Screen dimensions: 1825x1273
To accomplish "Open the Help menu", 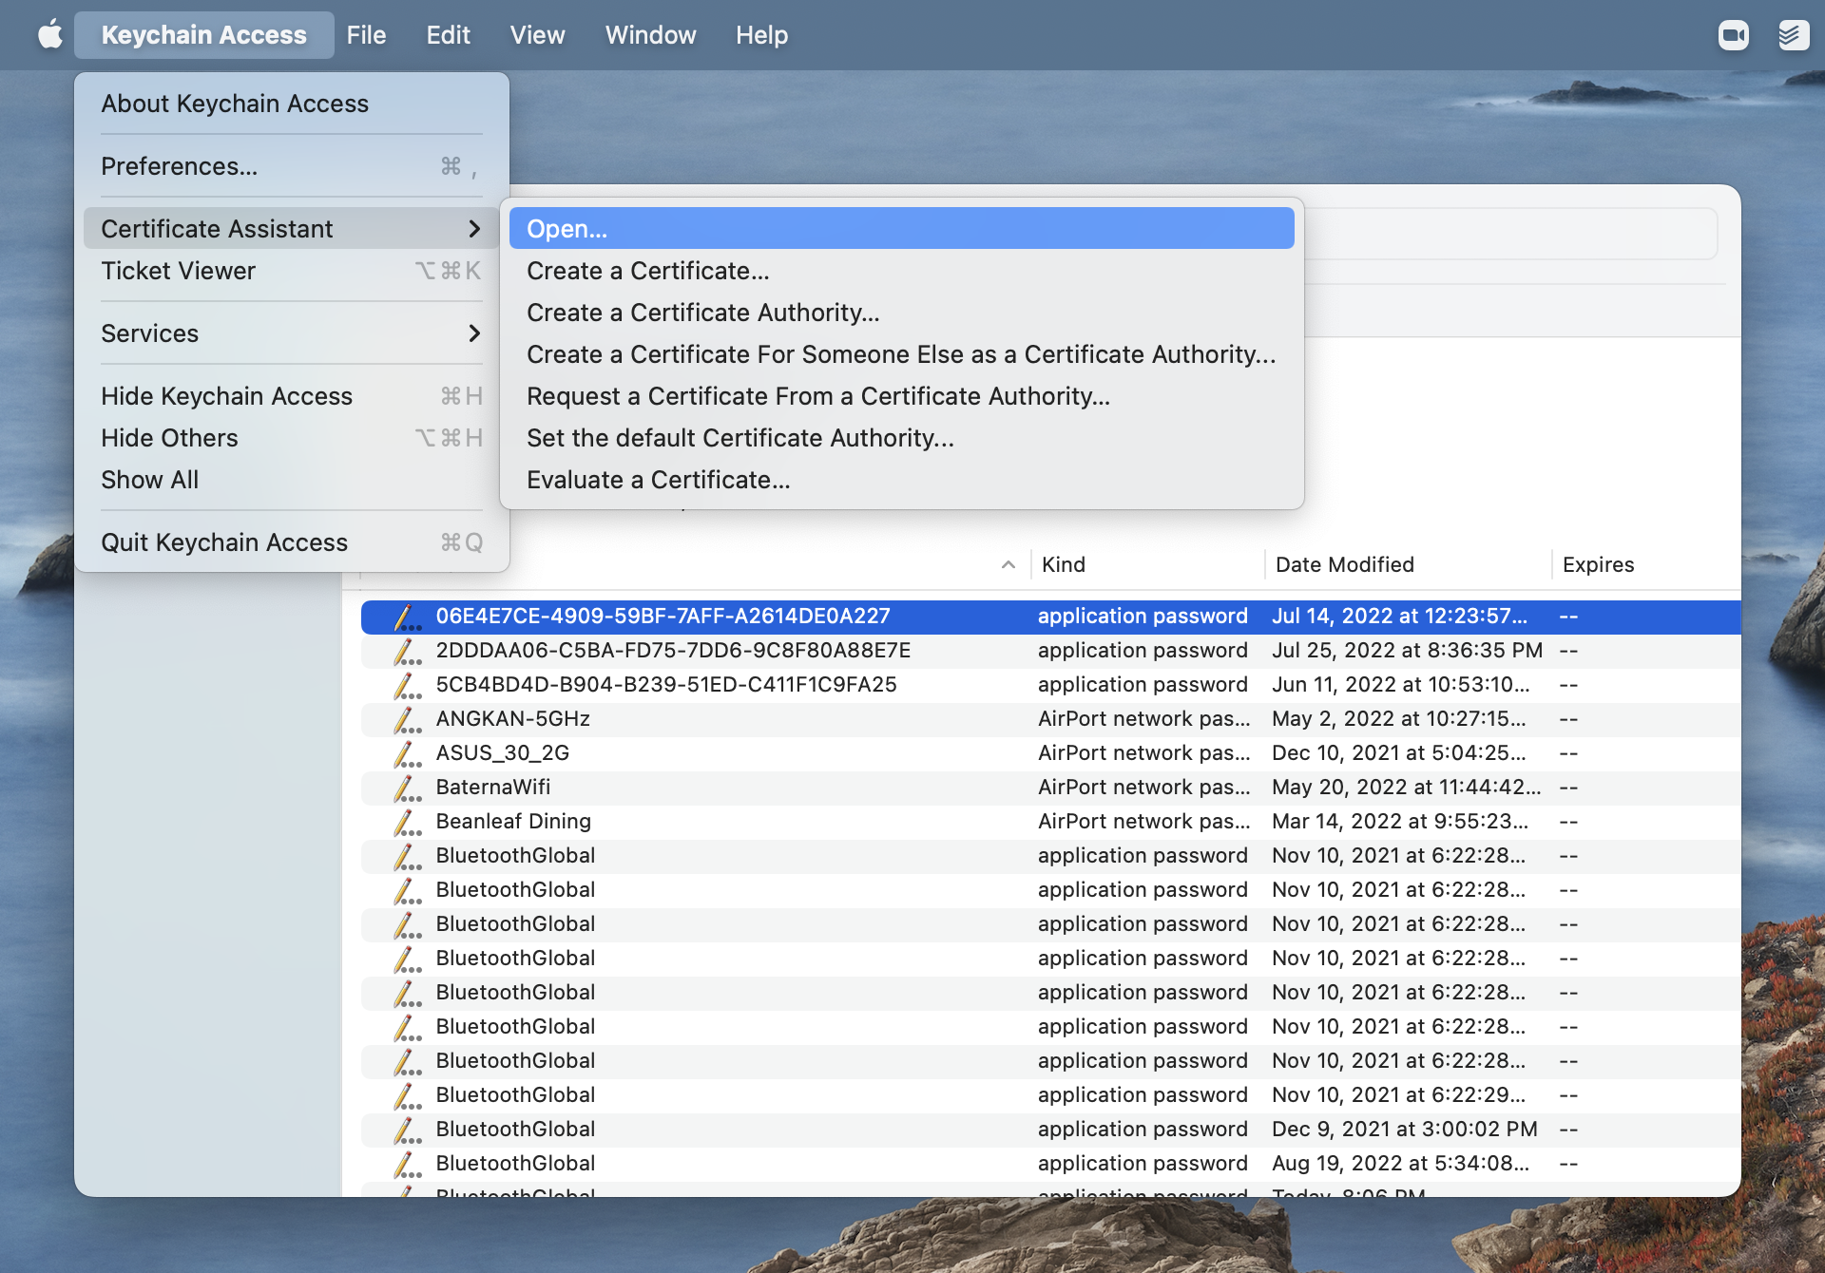I will pyautogui.click(x=761, y=35).
